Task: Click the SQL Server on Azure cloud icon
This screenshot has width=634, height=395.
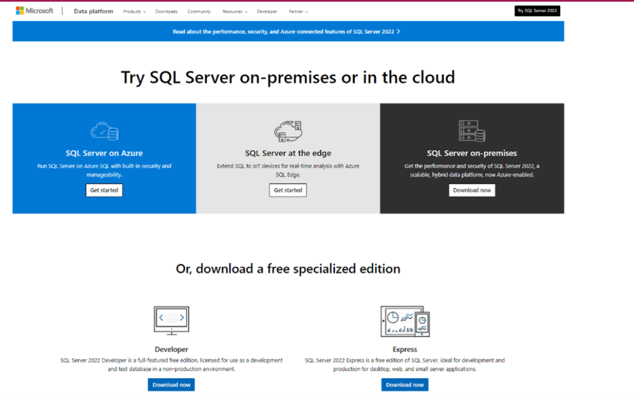Action: pyautogui.click(x=104, y=131)
